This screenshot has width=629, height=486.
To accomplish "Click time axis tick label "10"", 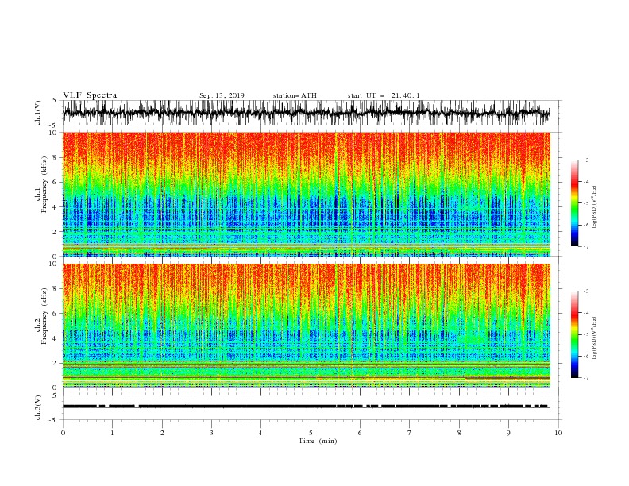I will tap(558, 433).
